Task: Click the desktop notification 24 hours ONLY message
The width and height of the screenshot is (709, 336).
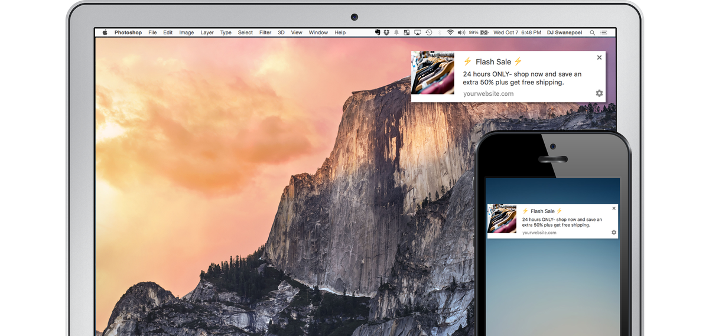Action: click(522, 78)
